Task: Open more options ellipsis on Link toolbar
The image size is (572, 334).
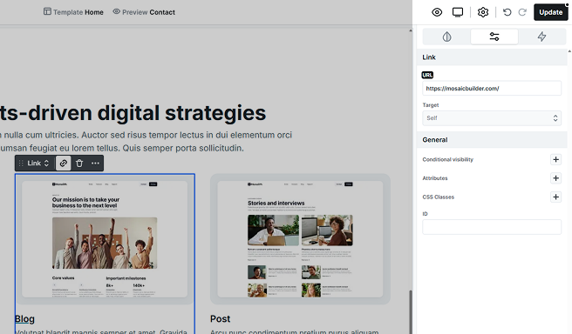Action: (95, 163)
